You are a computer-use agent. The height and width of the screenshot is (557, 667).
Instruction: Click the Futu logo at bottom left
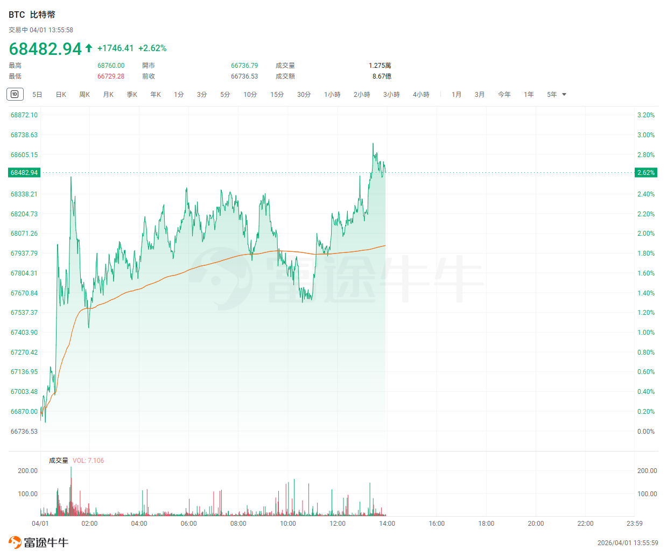pyautogui.click(x=38, y=542)
